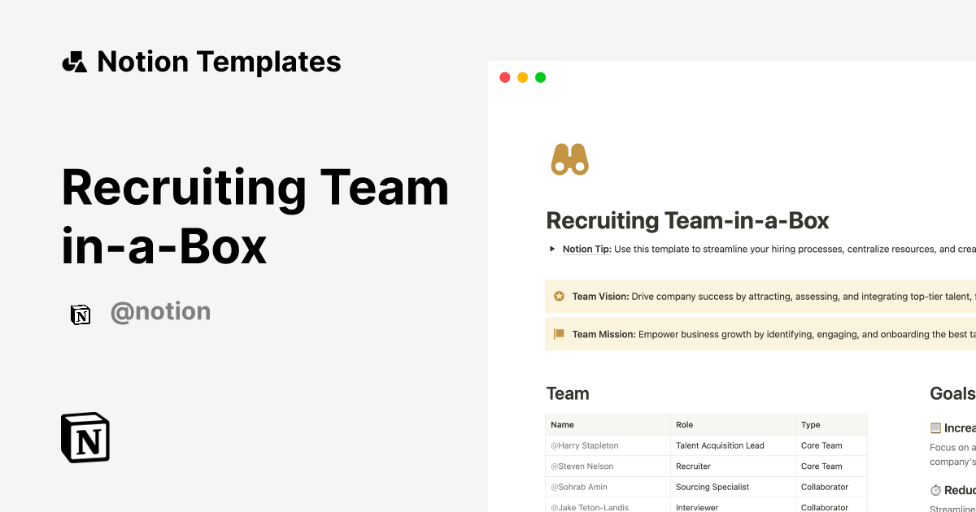Click the Notion Templates header text

click(x=219, y=61)
